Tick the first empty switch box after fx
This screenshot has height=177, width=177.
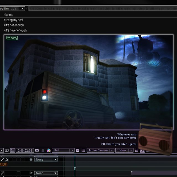pos(14,160)
